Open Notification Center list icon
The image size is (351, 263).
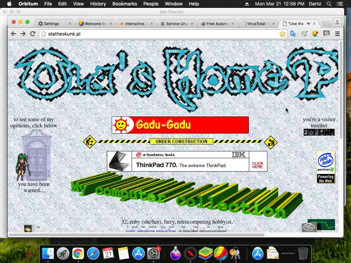point(340,4)
